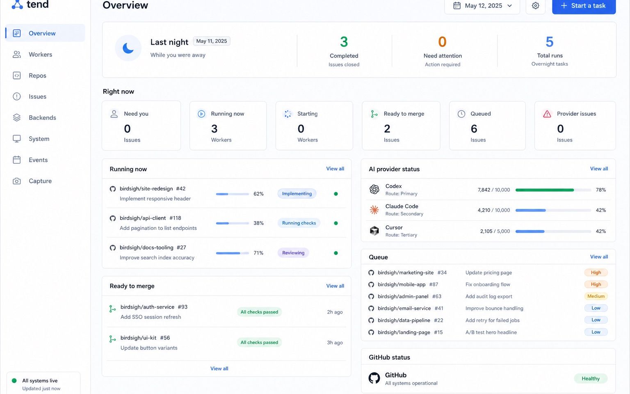Viewport: 630px width, 394px height.
Task: Click the tend logo icon
Action: coord(17,5)
